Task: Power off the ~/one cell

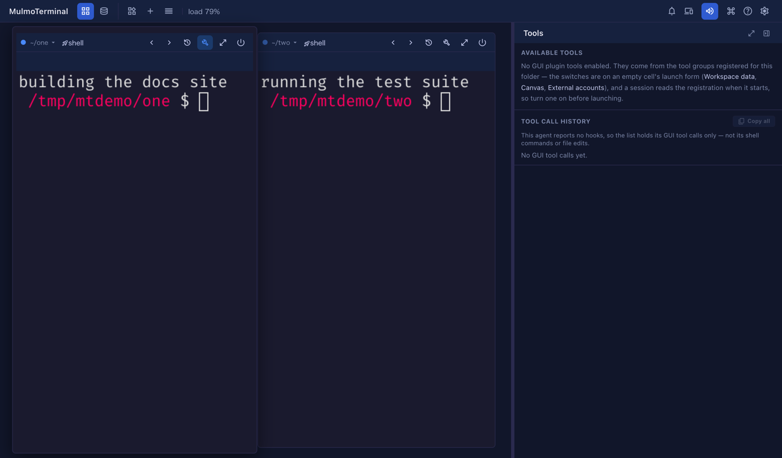Action: [x=241, y=42]
